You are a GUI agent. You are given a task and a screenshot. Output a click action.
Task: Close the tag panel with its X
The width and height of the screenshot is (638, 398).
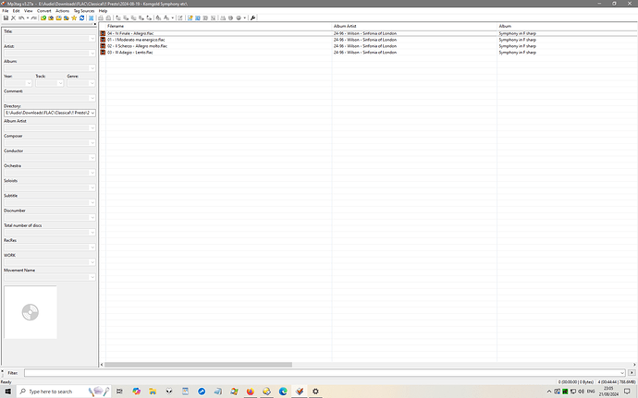pos(95,24)
